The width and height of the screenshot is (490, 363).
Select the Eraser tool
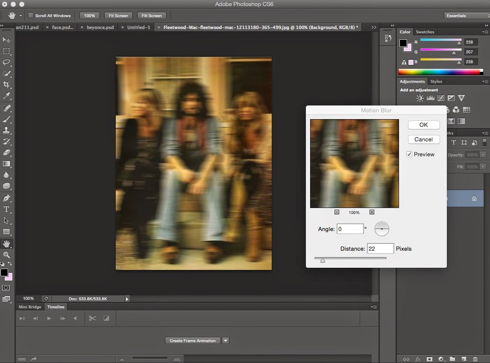coord(6,152)
